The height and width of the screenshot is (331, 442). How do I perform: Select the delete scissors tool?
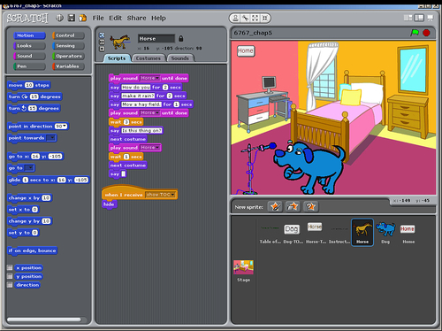click(245, 19)
